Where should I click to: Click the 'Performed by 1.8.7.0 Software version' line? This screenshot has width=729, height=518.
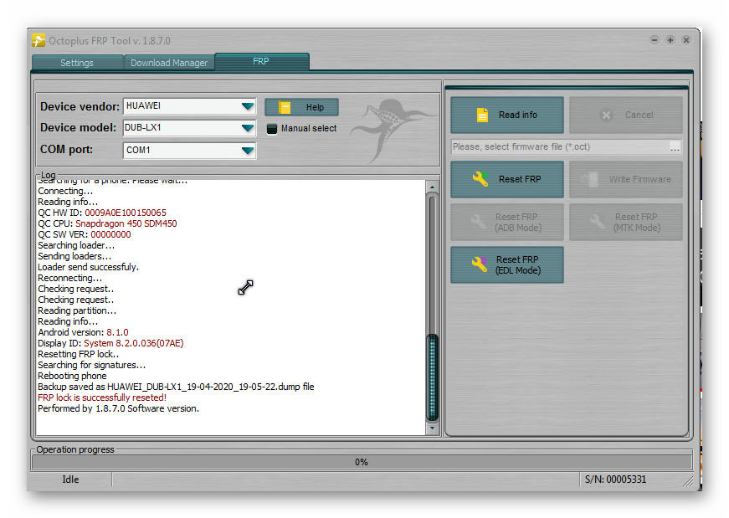pos(118,408)
